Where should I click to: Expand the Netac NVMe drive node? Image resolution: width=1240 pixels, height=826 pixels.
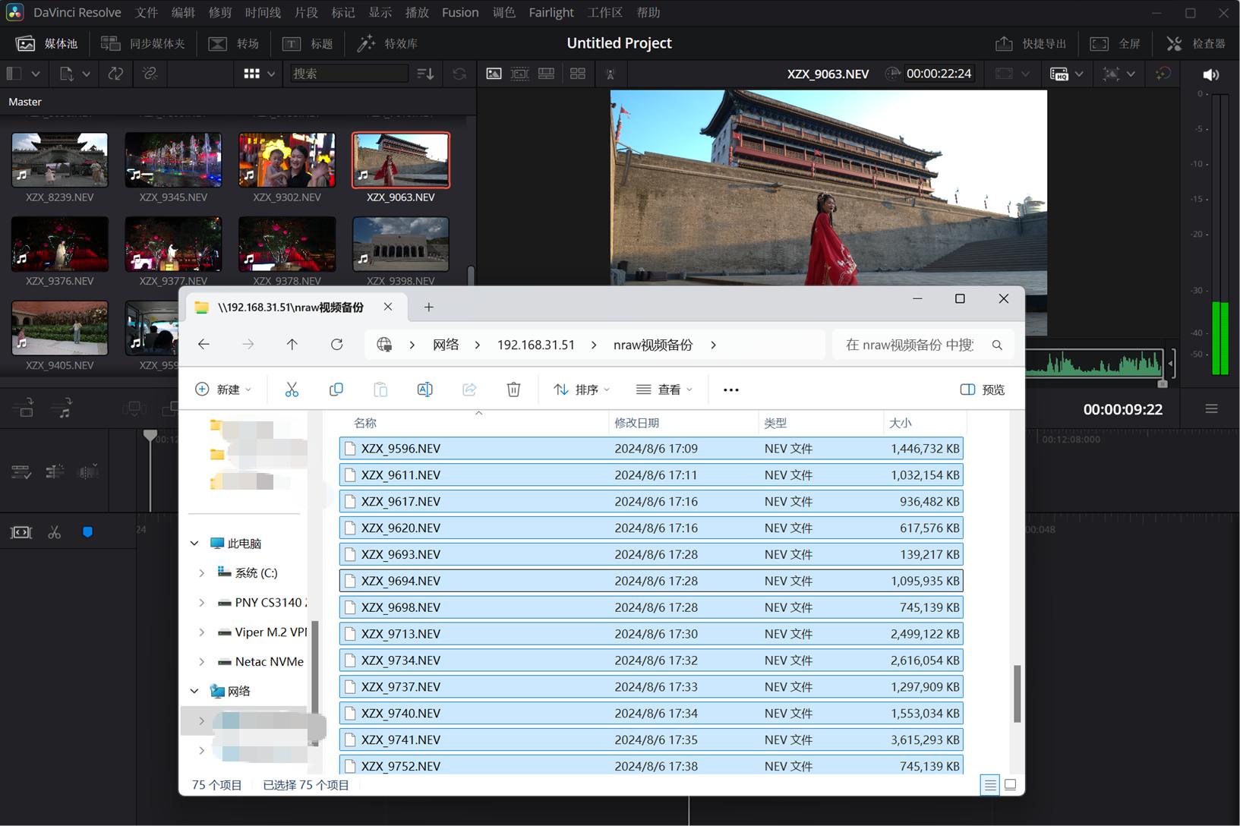point(201,662)
